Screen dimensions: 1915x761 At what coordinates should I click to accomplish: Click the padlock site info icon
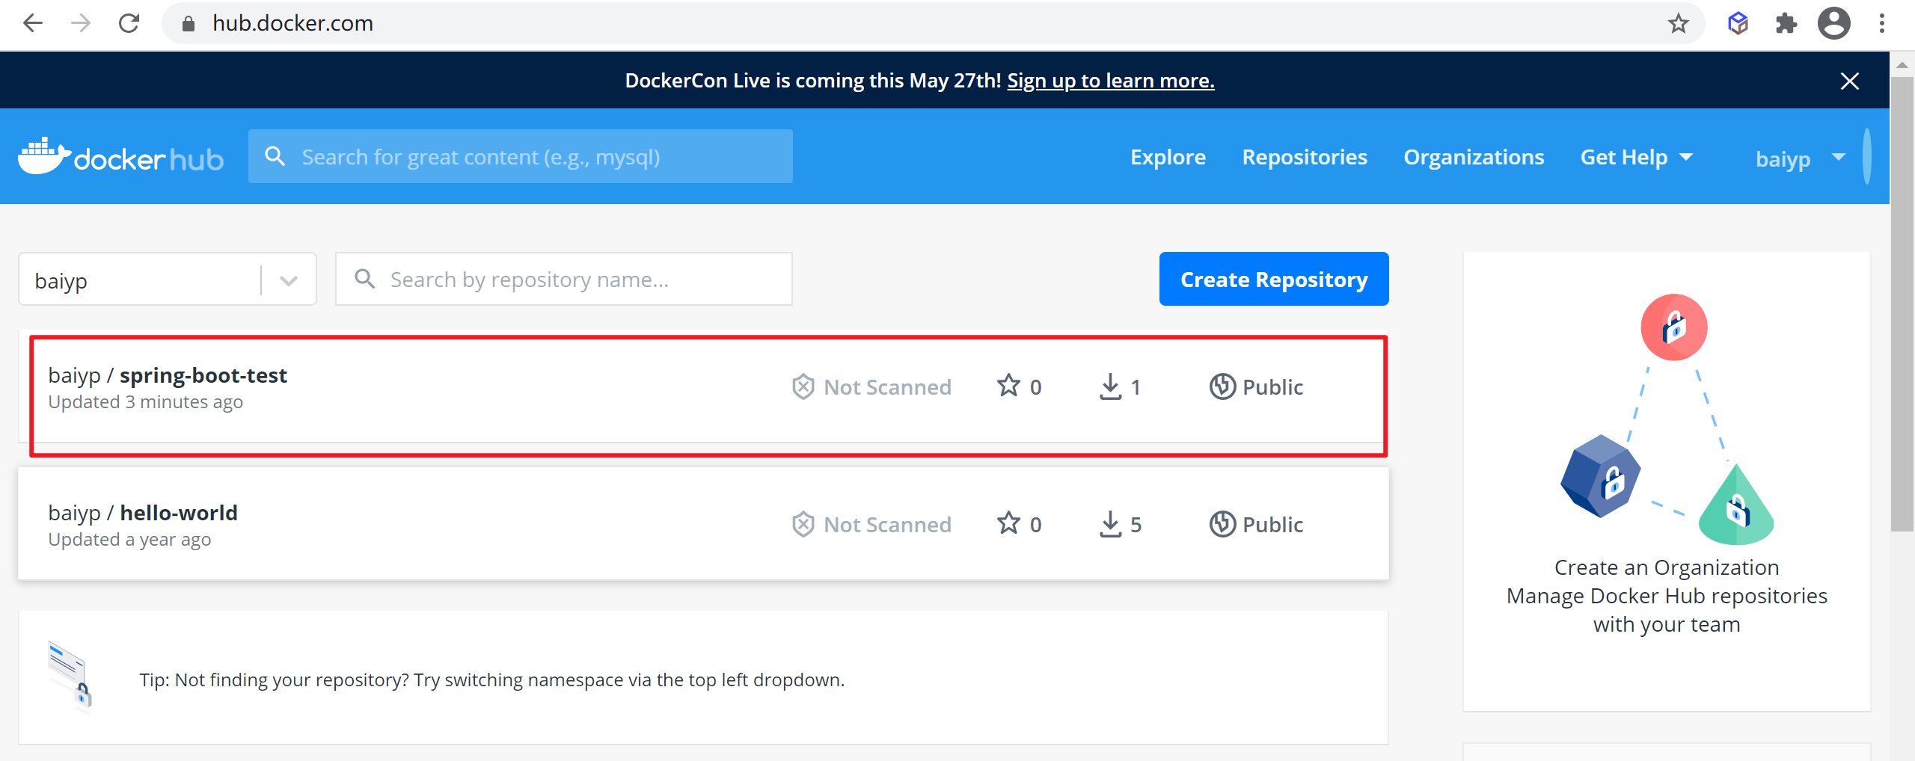189,24
